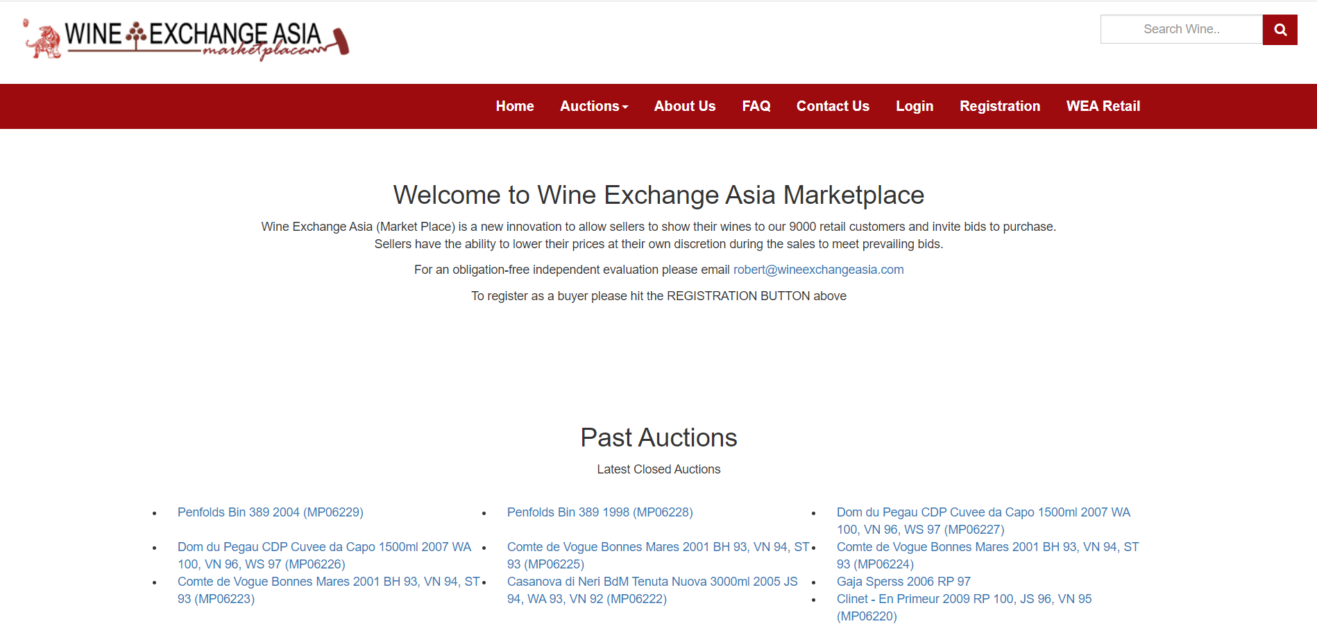The image size is (1317, 626).
Task: Open Penfolds Bin 389 2004 (MP06229) auction
Action: pos(271,512)
